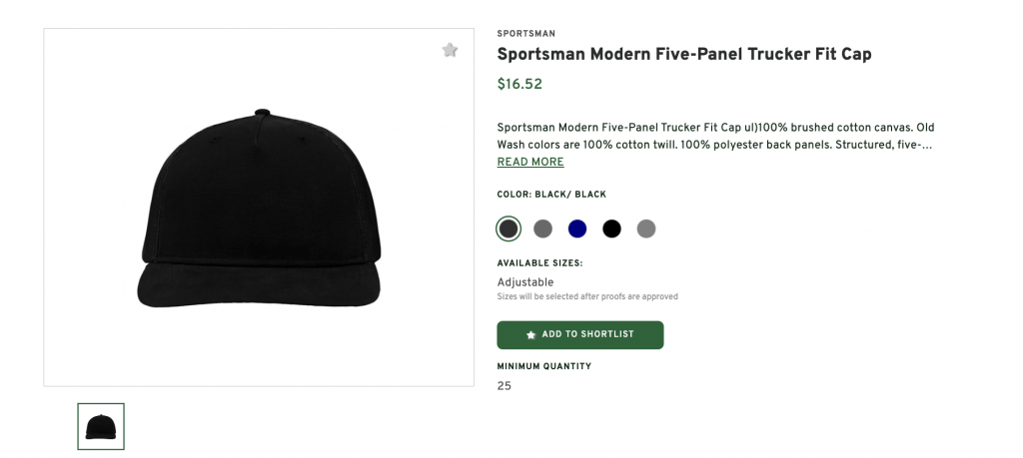This screenshot has height=458, width=1023.
Task: Choose the dark gray second color swatch
Action: pos(542,229)
